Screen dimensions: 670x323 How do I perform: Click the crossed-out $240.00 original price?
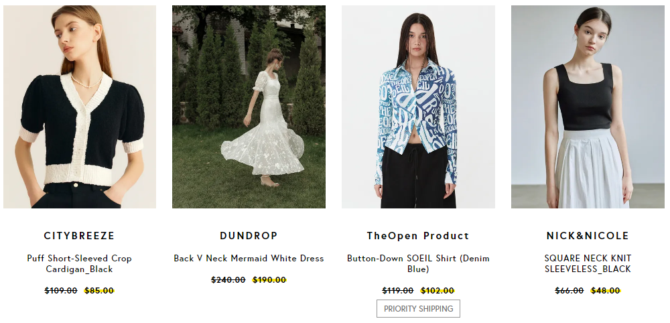228,280
